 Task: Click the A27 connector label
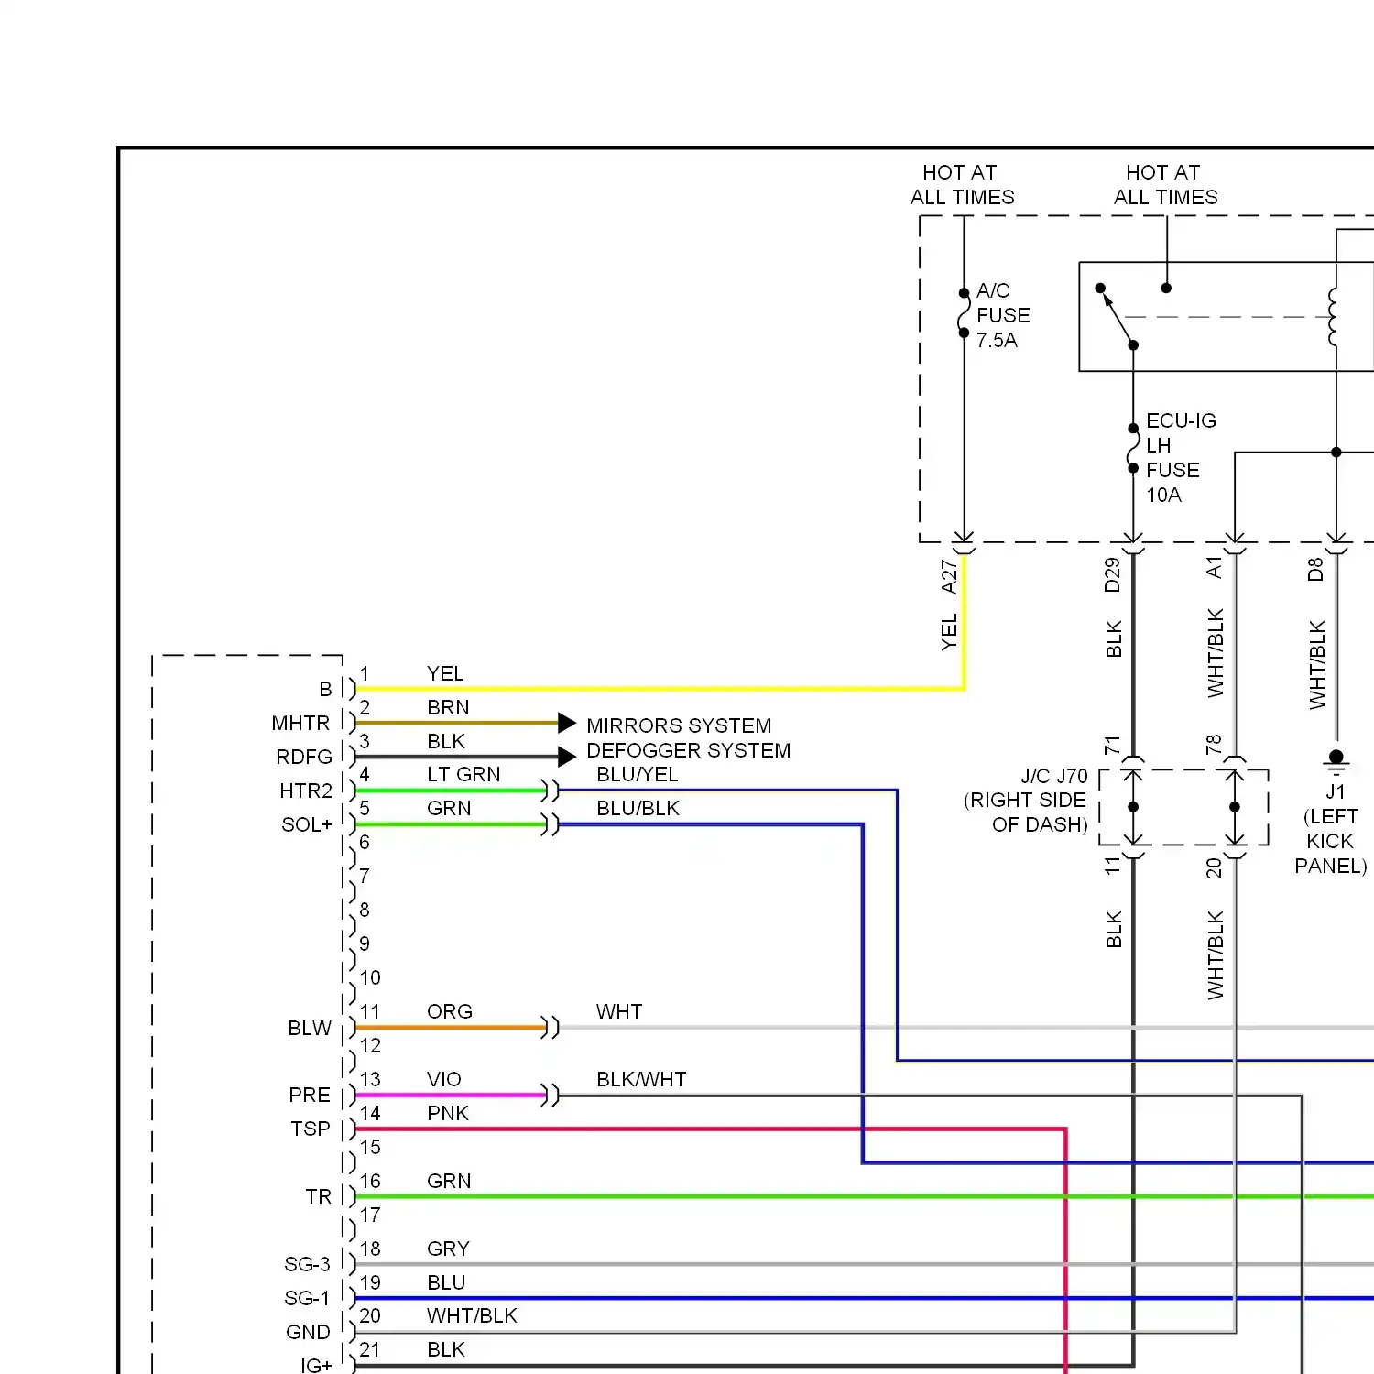(x=949, y=577)
